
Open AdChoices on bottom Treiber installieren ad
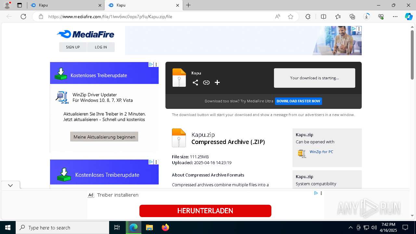coord(316,193)
